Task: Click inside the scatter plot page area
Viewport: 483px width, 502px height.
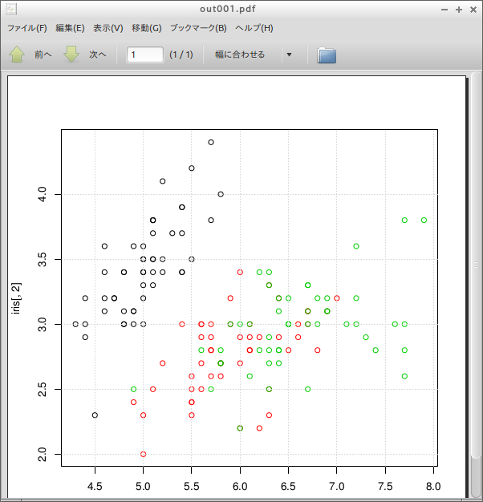Action: [x=249, y=297]
